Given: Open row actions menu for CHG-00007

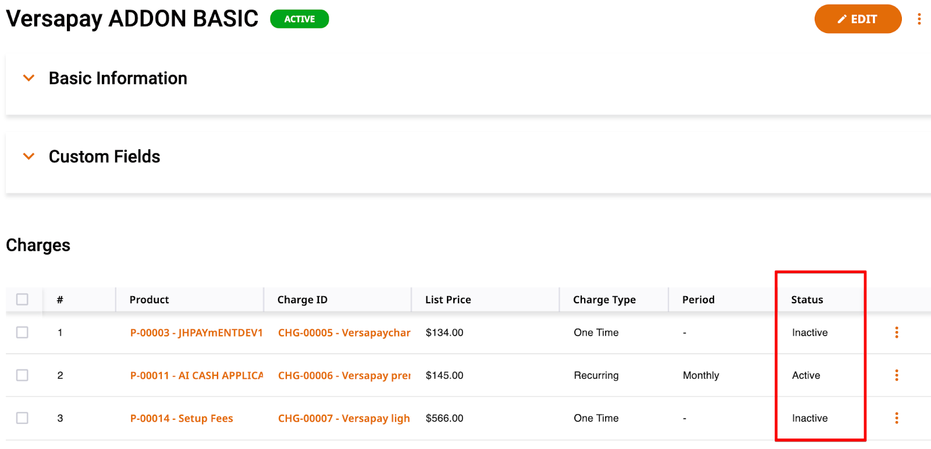Looking at the screenshot, I should tap(897, 418).
